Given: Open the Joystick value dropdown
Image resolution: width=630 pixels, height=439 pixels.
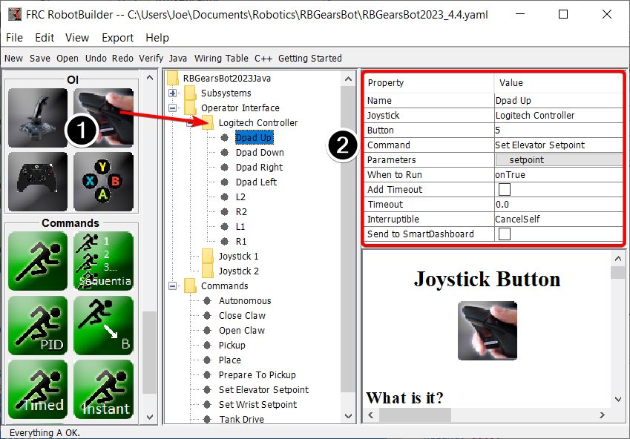Looking at the screenshot, I should [x=559, y=115].
